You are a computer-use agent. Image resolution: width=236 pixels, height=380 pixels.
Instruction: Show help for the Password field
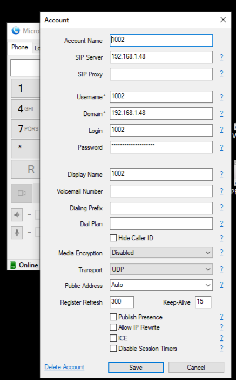[x=221, y=147]
